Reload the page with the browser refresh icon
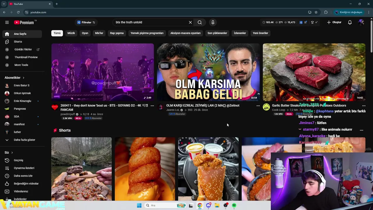 pyautogui.click(x=18, y=12)
